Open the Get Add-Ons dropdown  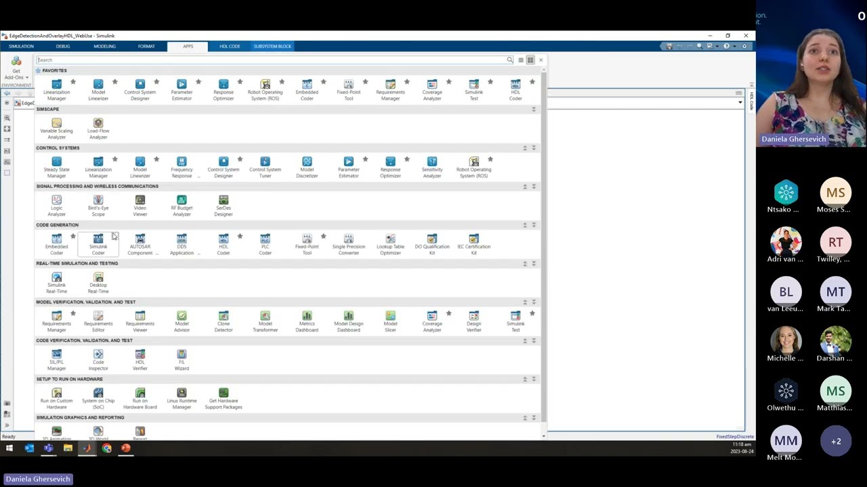[x=16, y=68]
